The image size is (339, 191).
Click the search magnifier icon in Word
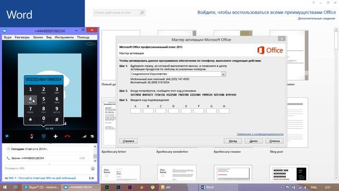(142, 13)
